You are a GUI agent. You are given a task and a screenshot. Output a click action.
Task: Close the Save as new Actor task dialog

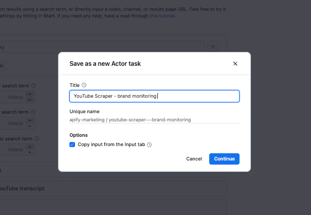pos(235,64)
